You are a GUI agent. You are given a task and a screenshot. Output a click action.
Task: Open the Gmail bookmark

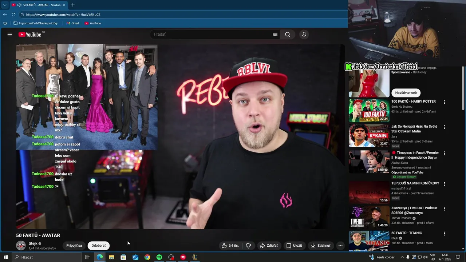pyautogui.click(x=72, y=23)
